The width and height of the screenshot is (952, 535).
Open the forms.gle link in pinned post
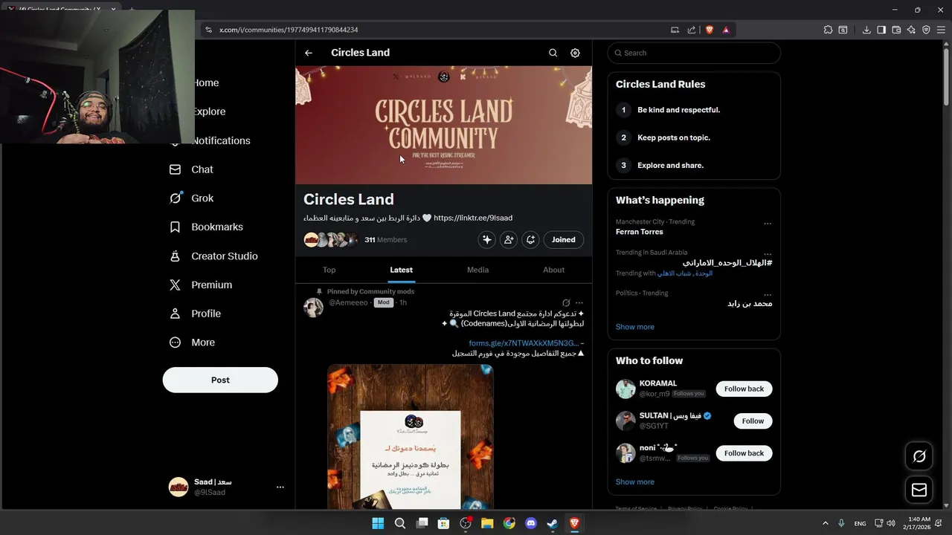pyautogui.click(x=524, y=343)
